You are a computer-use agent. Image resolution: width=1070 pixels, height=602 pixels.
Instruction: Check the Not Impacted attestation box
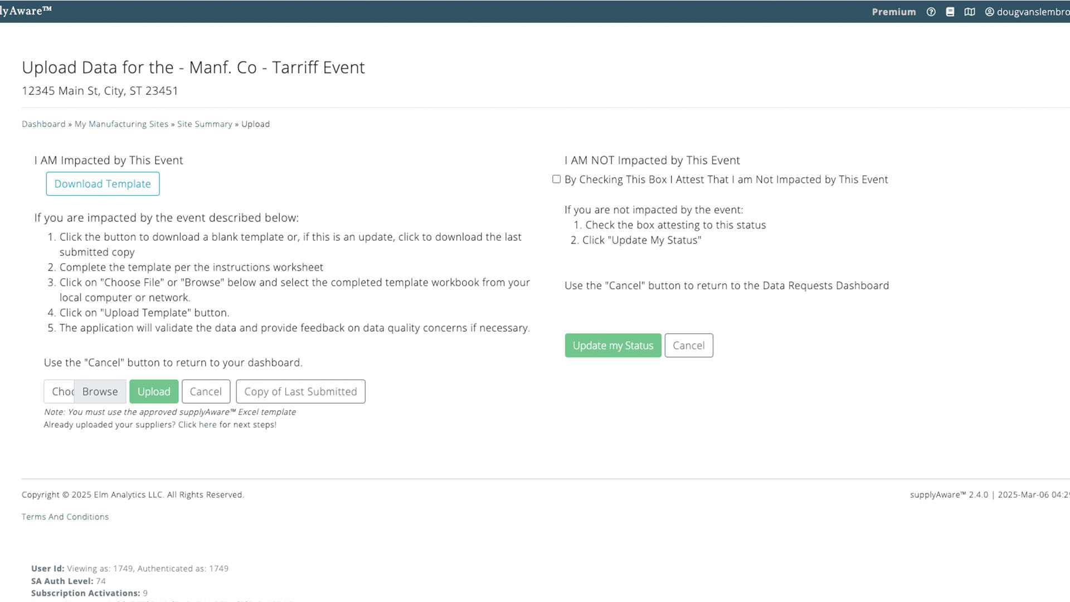(556, 179)
